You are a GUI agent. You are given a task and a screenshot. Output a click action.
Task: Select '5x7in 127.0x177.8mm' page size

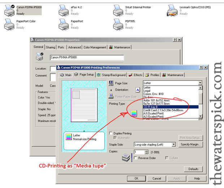(171, 104)
